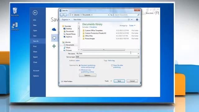The height and width of the screenshot is (112, 199).
Task: Click Libraries in the address breadcrumb
Action: tap(77, 15)
